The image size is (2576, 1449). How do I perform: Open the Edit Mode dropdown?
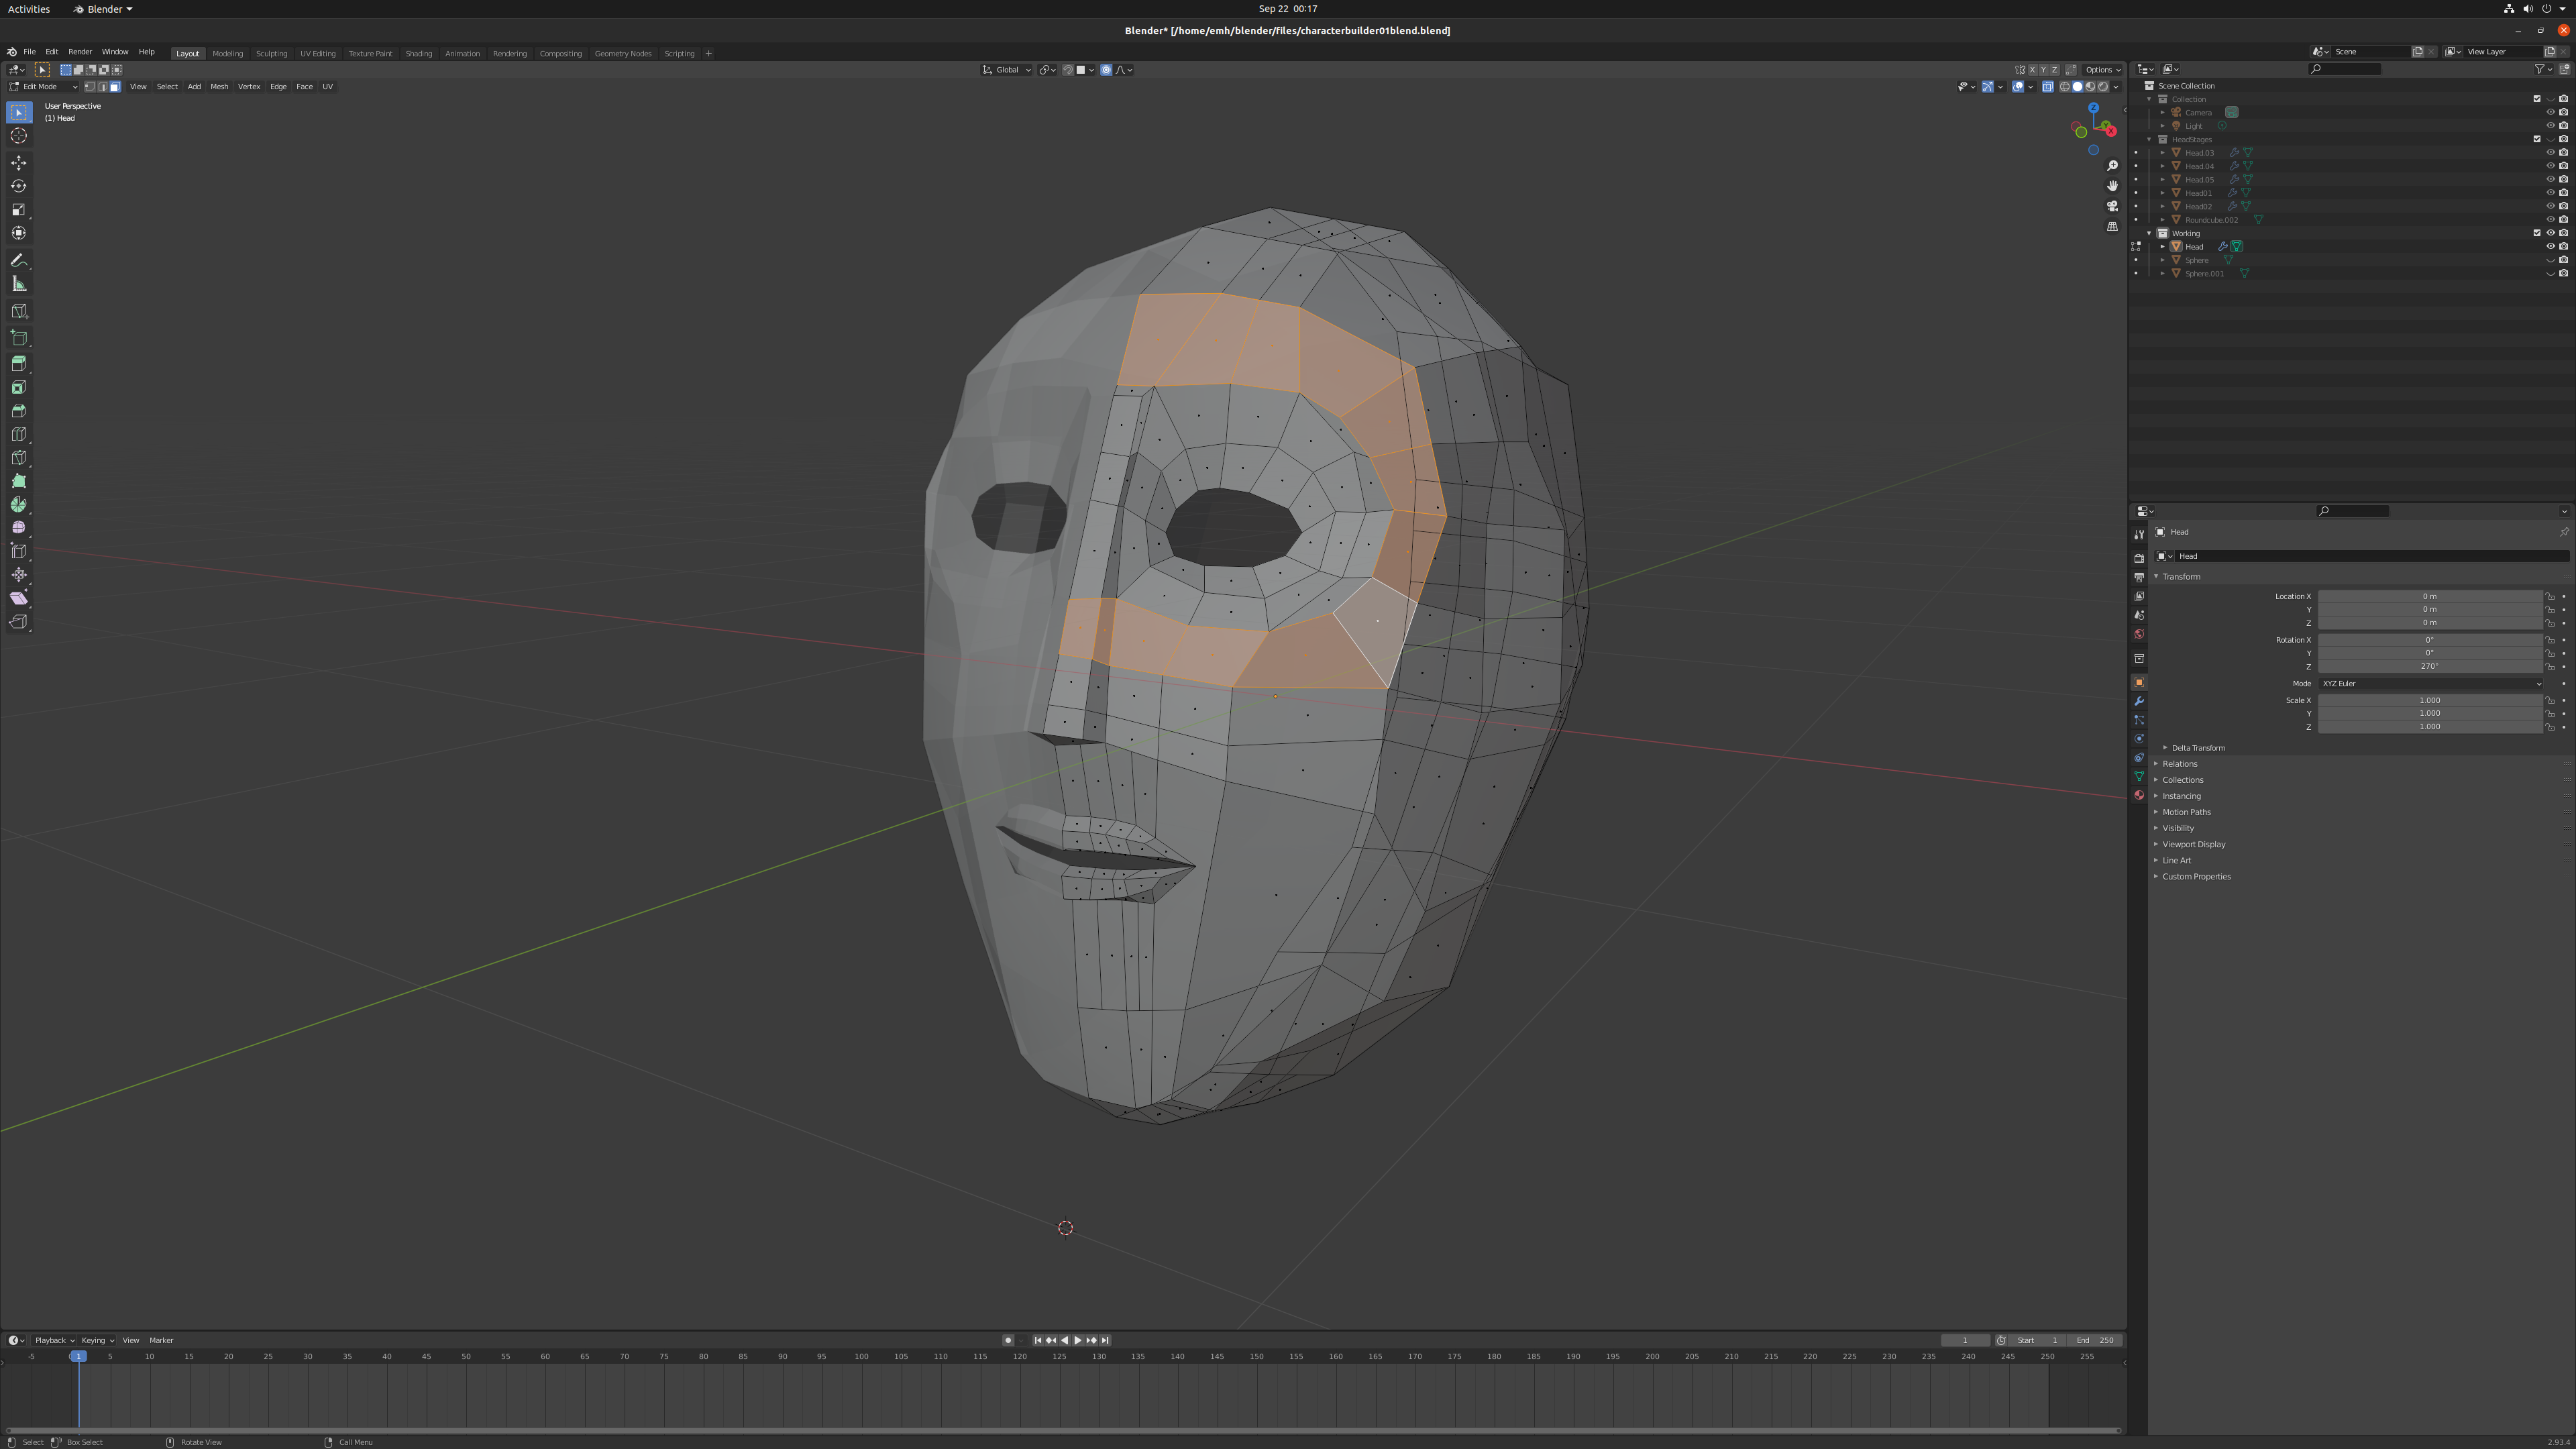[x=43, y=87]
